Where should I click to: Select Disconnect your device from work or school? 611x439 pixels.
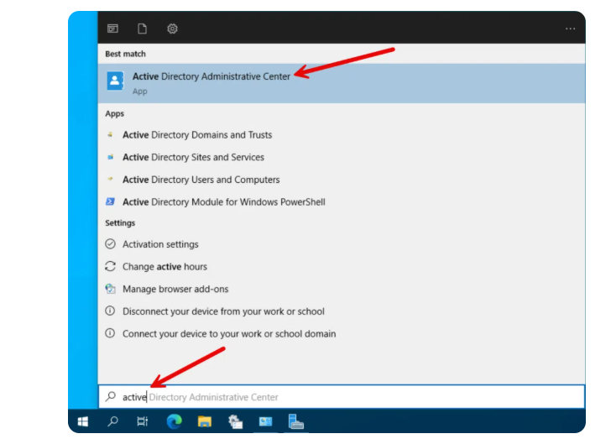(x=223, y=311)
